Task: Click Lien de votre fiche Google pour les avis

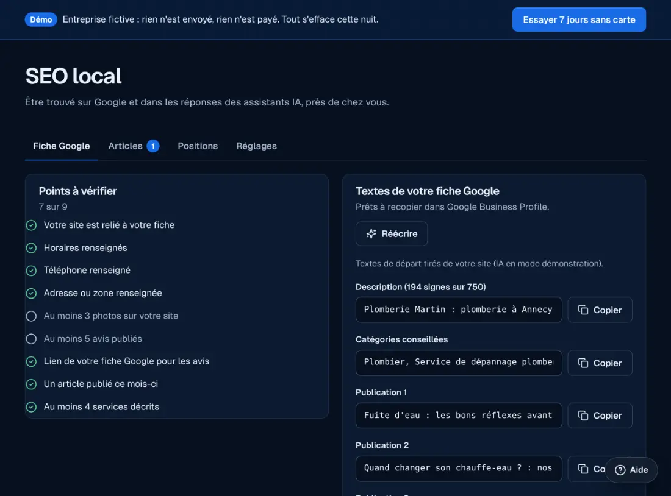Action: (127, 361)
